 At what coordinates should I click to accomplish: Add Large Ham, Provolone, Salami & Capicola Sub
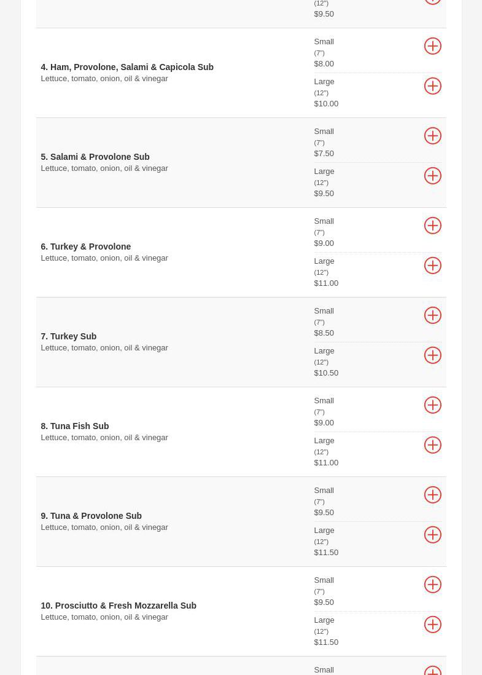tap(432, 86)
